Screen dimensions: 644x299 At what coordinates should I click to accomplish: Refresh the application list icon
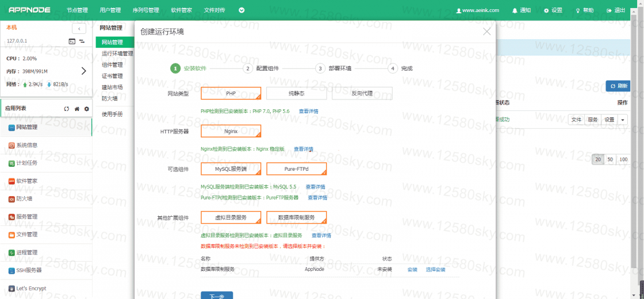[67, 109]
